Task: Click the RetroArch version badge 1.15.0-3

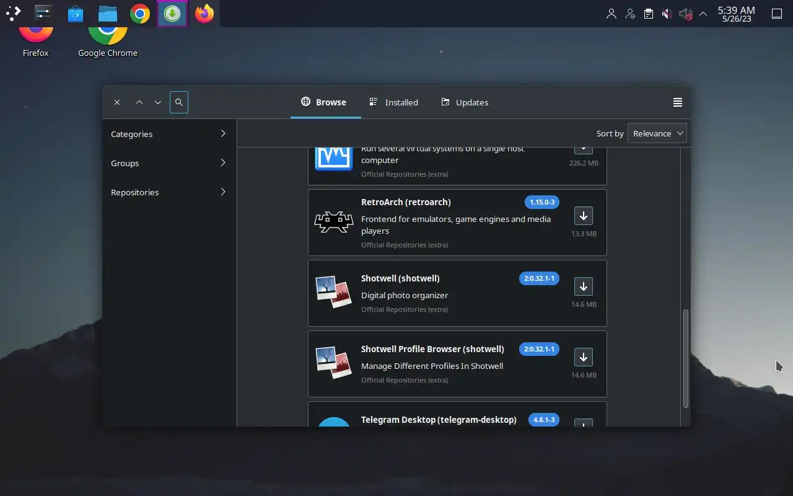Action: coord(542,202)
